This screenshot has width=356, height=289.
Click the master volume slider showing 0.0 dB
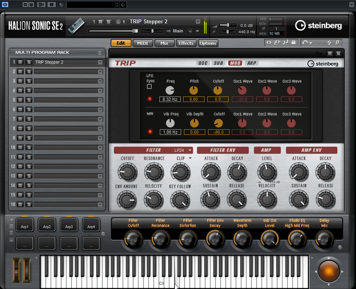point(228,25)
